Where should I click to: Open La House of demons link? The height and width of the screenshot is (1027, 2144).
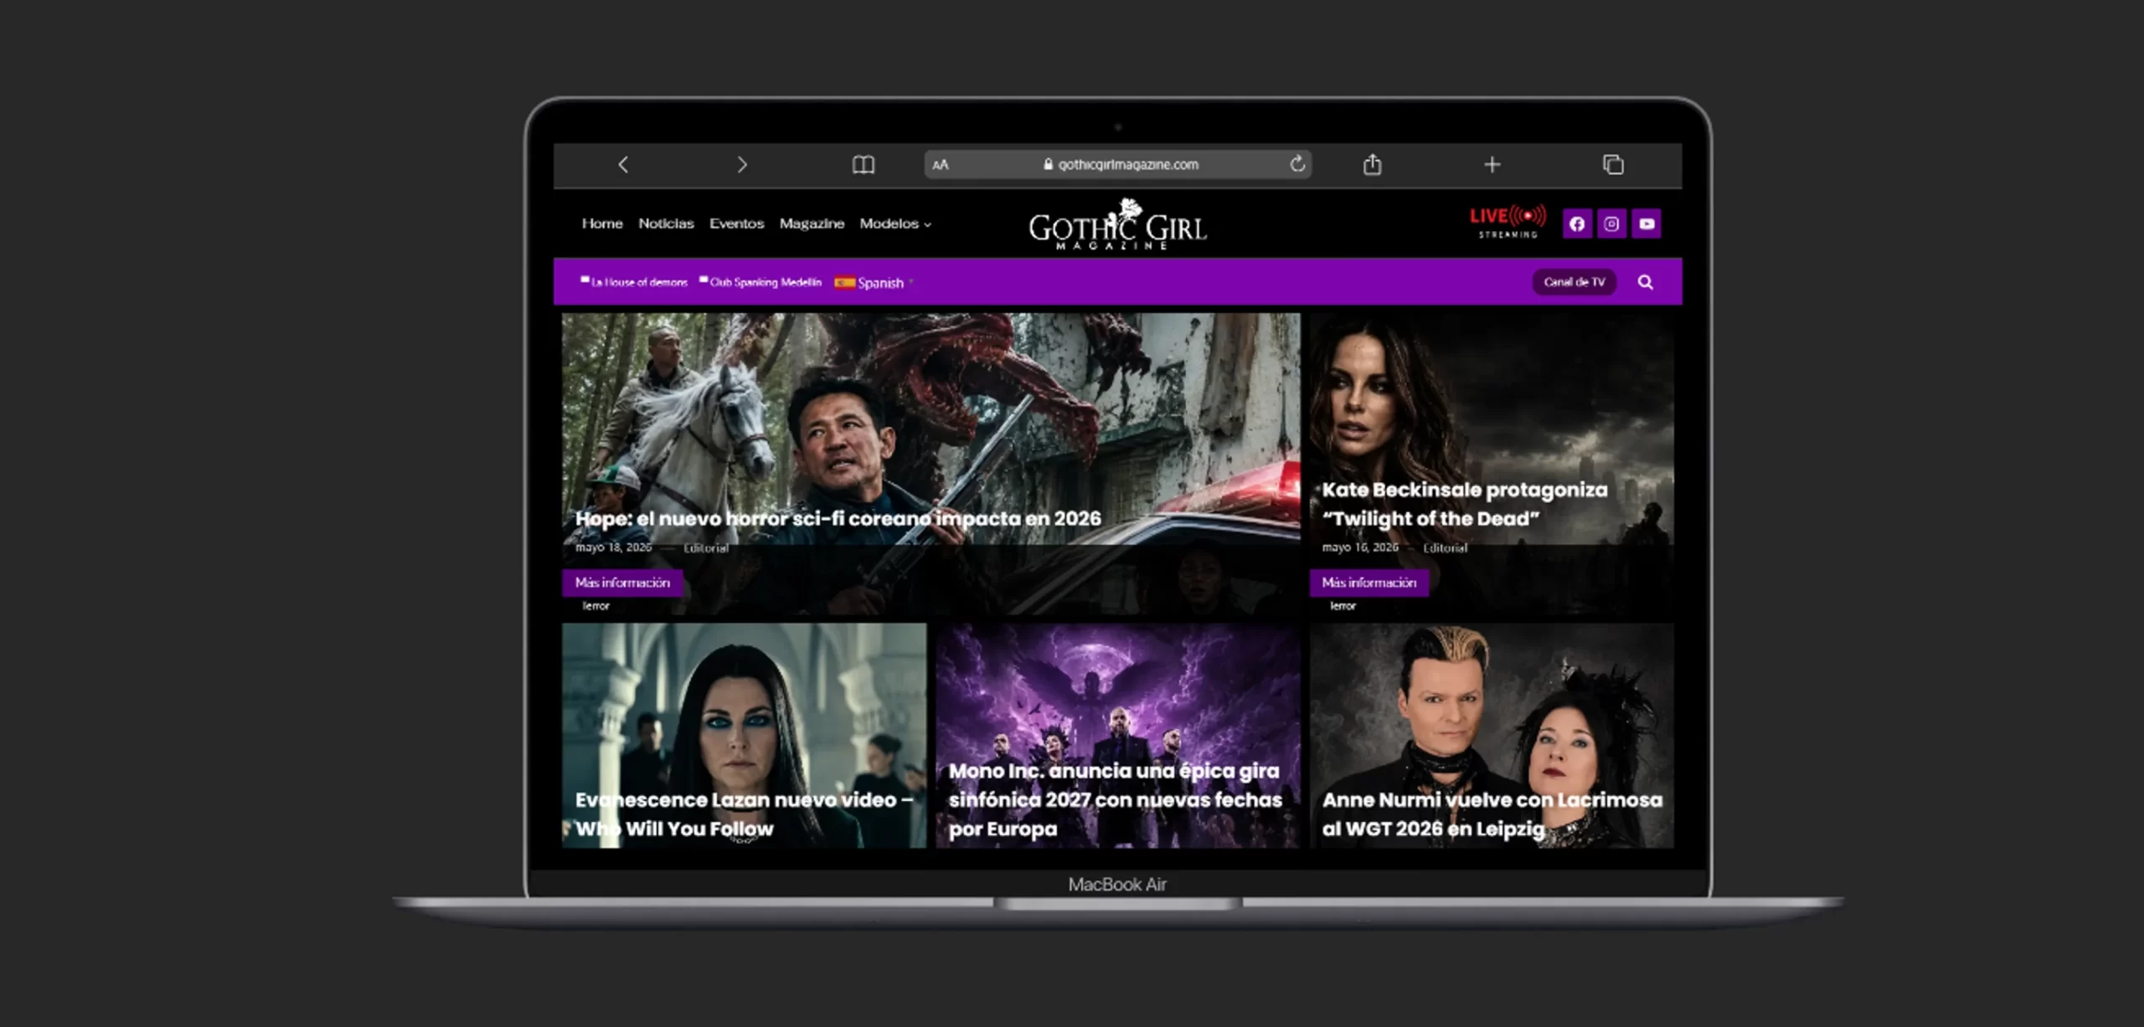coord(634,282)
